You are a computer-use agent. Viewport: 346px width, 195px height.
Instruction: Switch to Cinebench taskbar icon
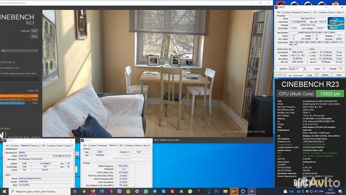coord(243,192)
